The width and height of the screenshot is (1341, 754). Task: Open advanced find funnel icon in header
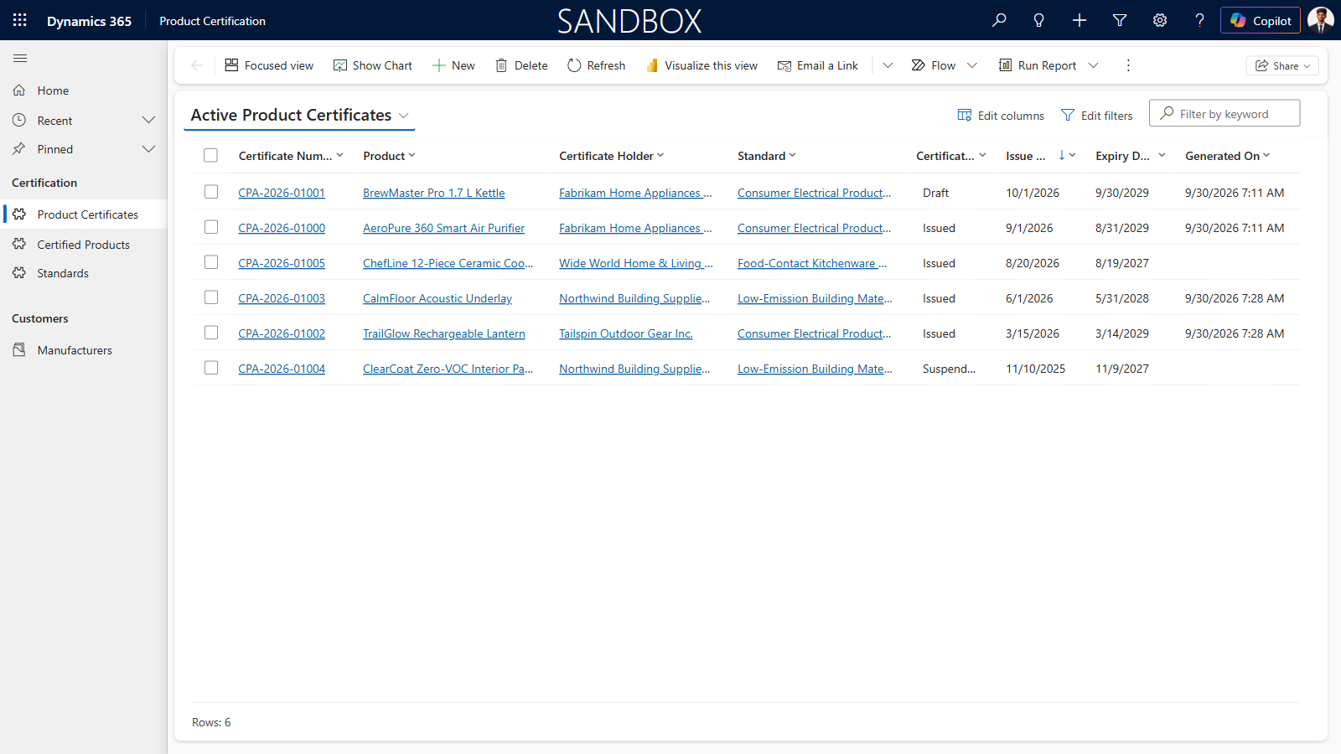tap(1120, 20)
